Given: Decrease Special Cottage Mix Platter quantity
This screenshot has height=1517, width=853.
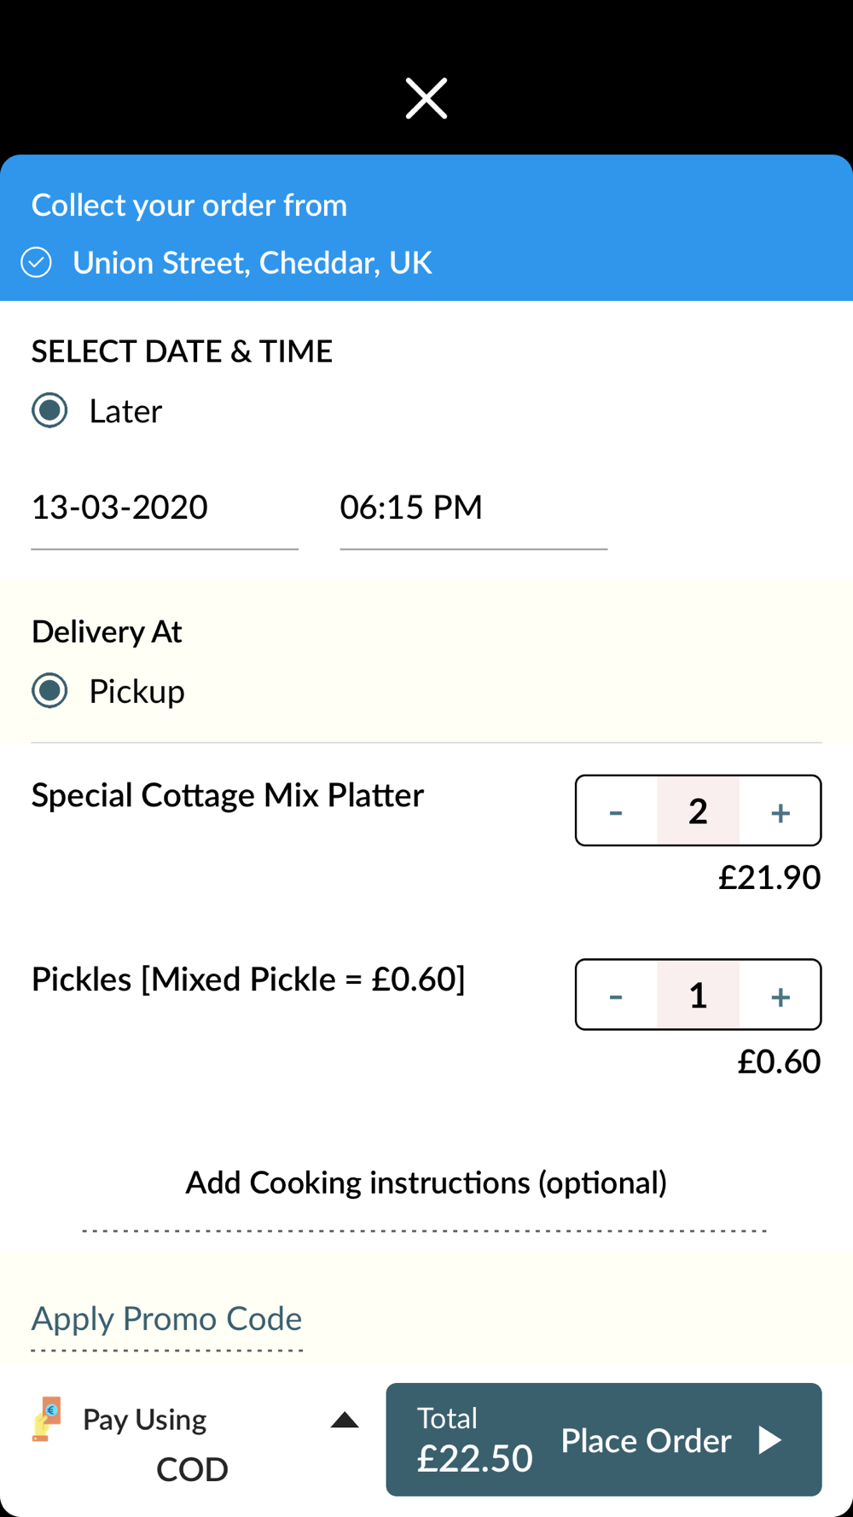Looking at the screenshot, I should click(616, 811).
